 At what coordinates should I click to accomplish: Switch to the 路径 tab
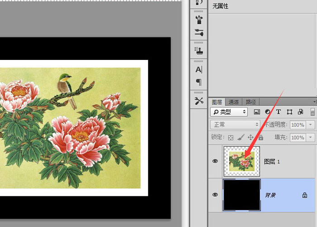(x=251, y=102)
